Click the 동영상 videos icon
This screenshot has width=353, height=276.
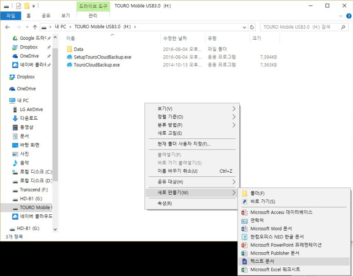click(x=15, y=127)
